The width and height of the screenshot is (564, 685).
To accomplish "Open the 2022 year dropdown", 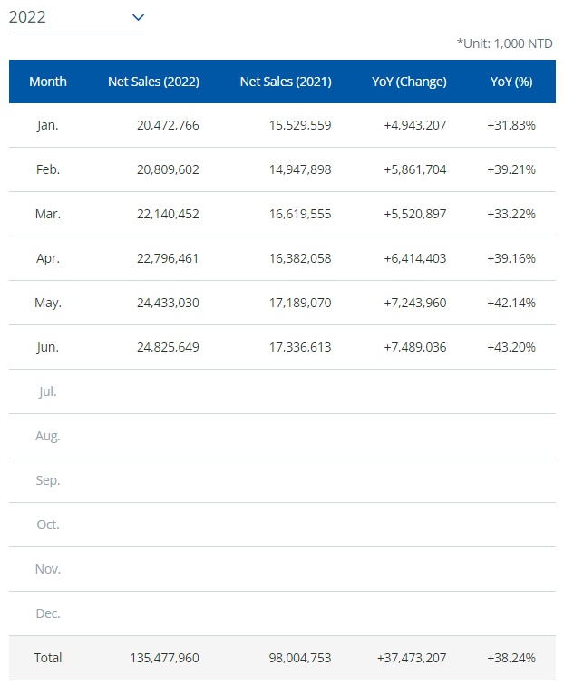I will click(76, 17).
